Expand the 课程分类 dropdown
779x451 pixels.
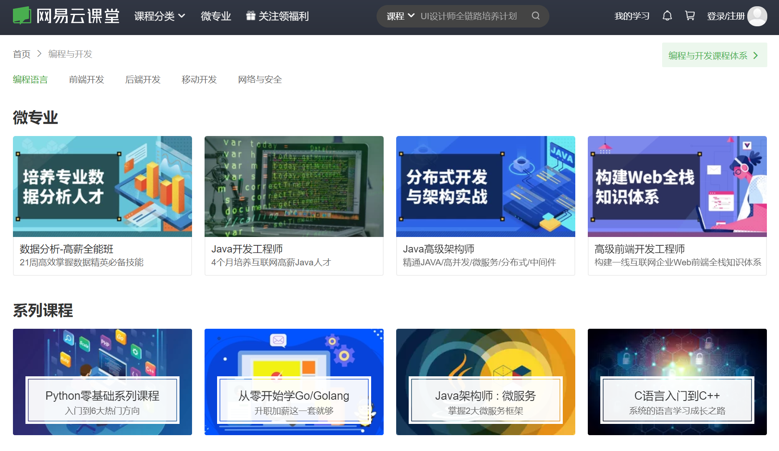(x=159, y=16)
